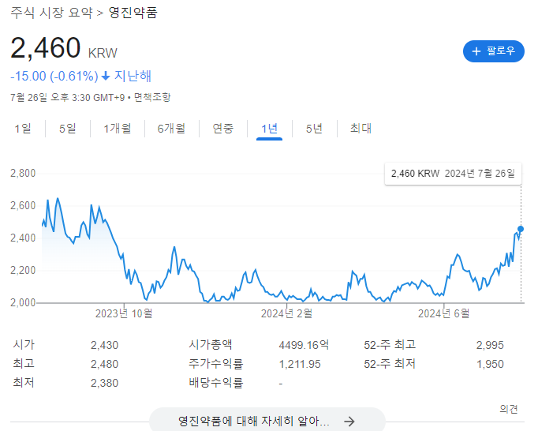
Task: Select the 5년 time range tab
Action: point(314,129)
